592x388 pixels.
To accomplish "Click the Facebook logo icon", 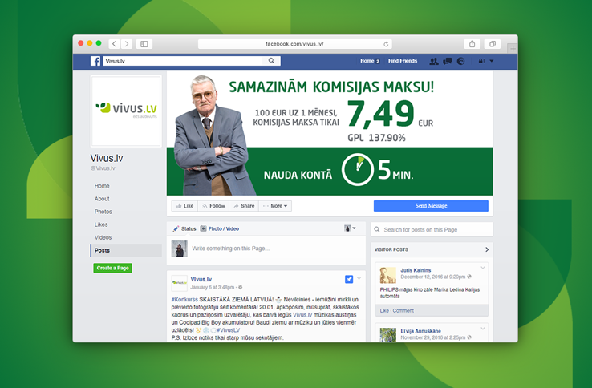I will (95, 61).
